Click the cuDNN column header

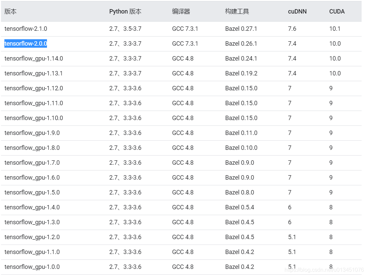coord(297,11)
